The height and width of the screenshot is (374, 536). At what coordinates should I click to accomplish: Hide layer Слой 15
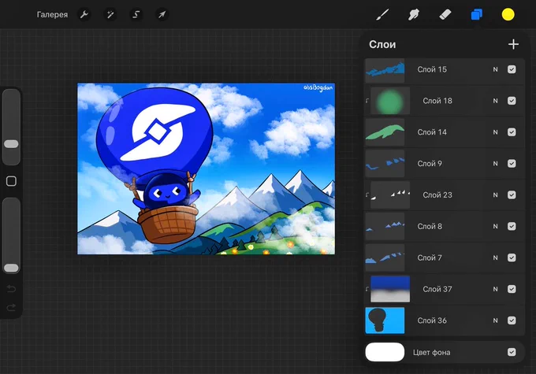(x=512, y=69)
